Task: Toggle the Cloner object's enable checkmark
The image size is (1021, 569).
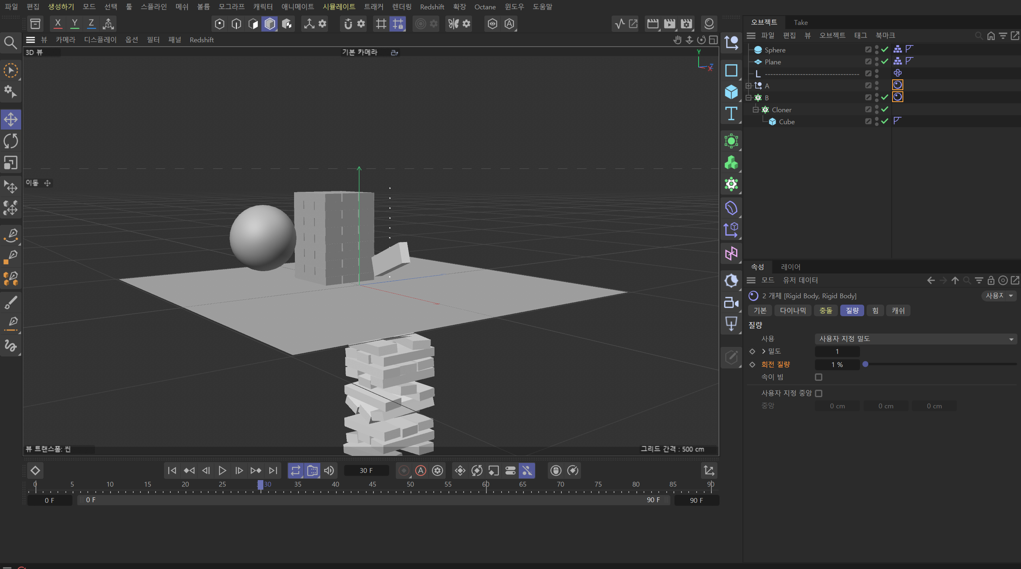Action: click(885, 109)
